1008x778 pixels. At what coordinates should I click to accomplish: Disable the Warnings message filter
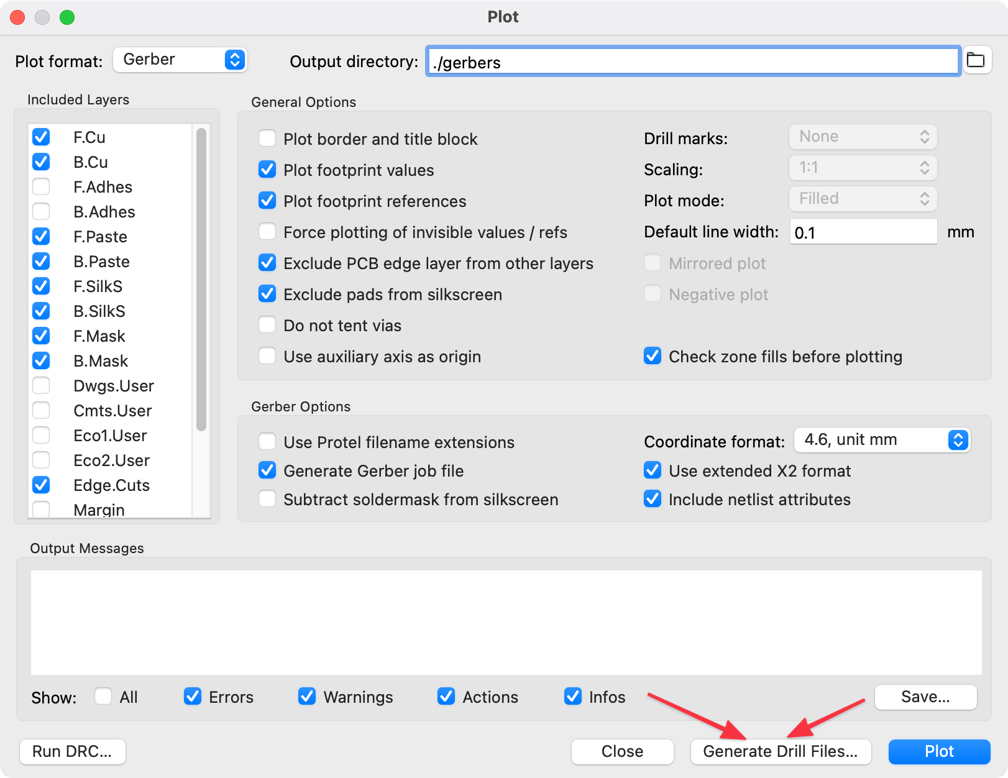click(x=307, y=696)
